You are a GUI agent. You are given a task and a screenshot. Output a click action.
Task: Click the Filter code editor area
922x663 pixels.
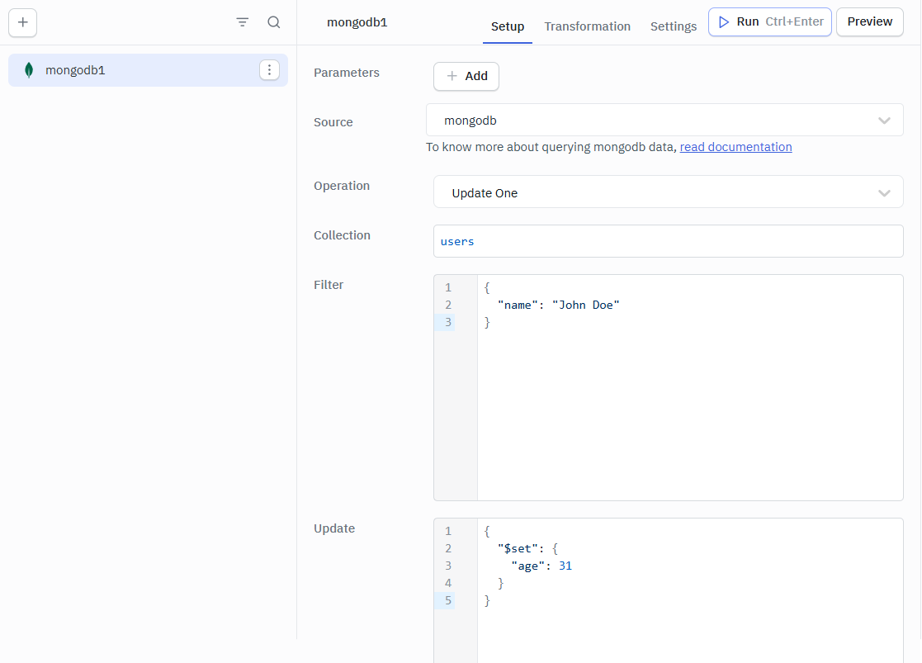click(689, 396)
